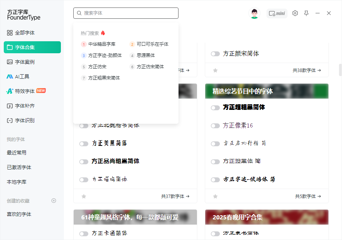
Task: Open 2025春晚用字合集 banner
Action: 267,217
